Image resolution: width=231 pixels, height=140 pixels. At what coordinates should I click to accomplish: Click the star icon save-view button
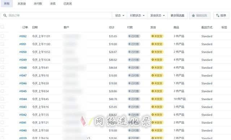tap(200, 15)
